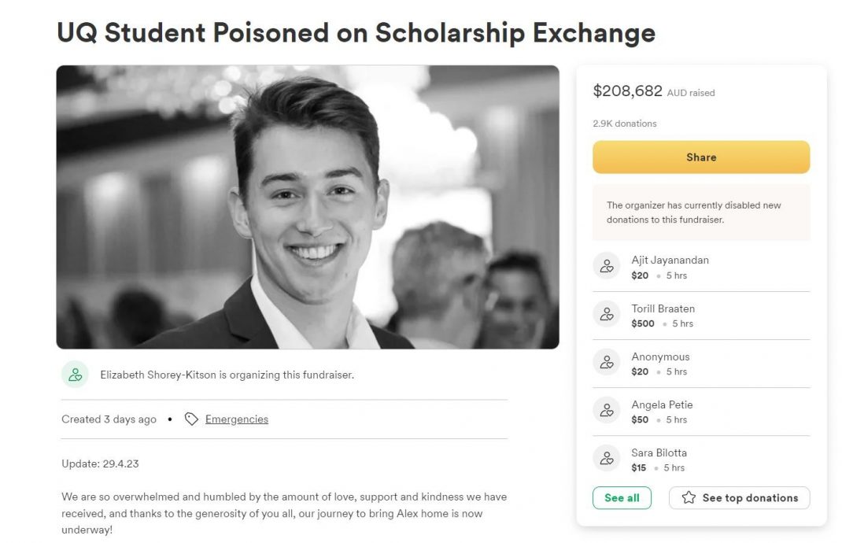Click the star icon beside top donations
842x543 pixels.
point(689,498)
